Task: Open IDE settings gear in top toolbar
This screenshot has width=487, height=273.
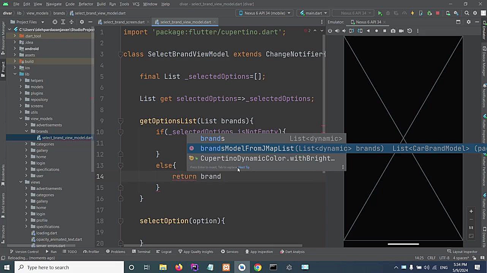Action: coord(475,13)
